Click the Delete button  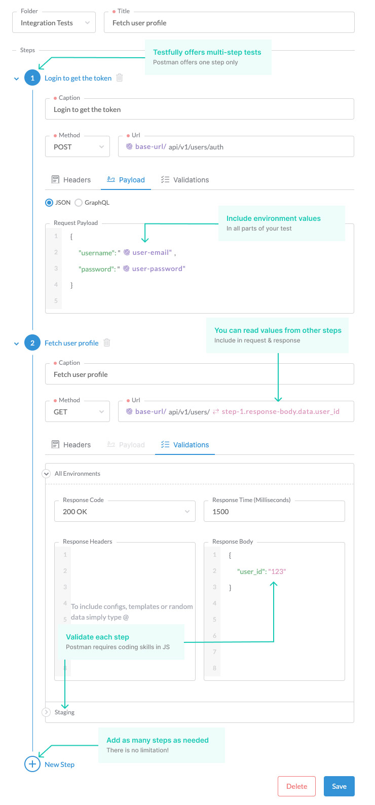click(296, 786)
